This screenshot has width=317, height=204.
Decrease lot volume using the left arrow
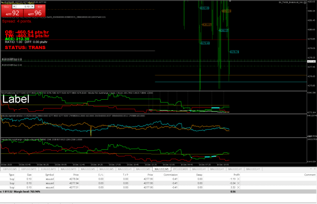pyautogui.click(x=14, y=7)
